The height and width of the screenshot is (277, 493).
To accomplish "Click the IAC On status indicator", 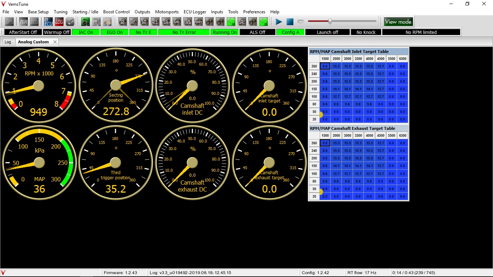I will (x=86, y=32).
